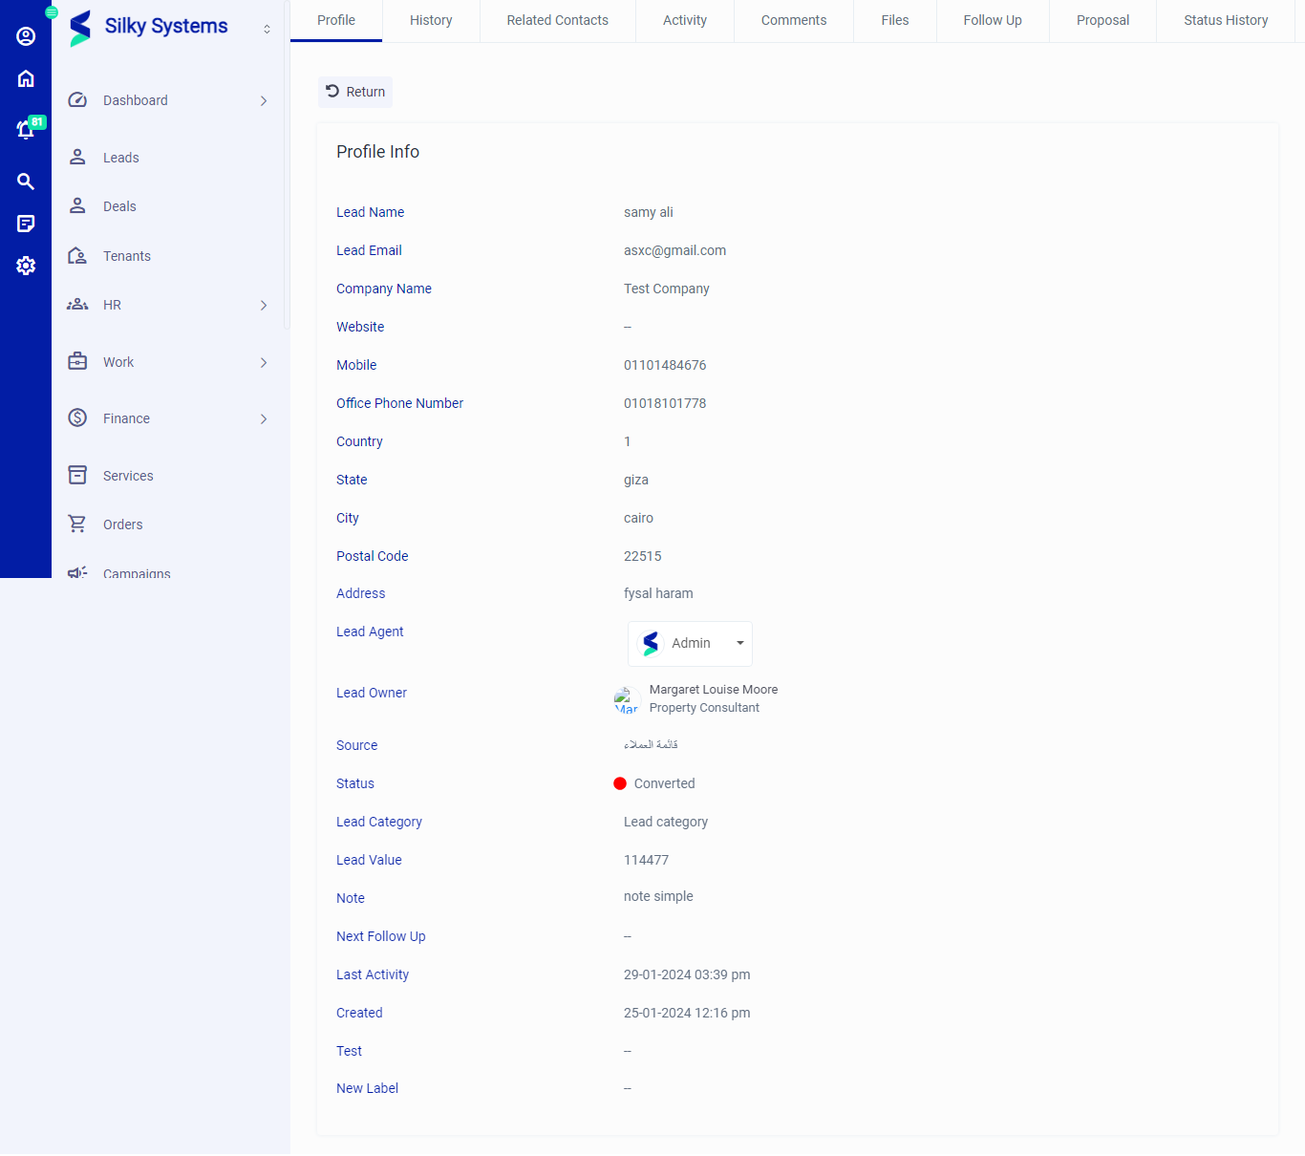
Task: Click the search magnifier icon
Action: [x=26, y=182]
